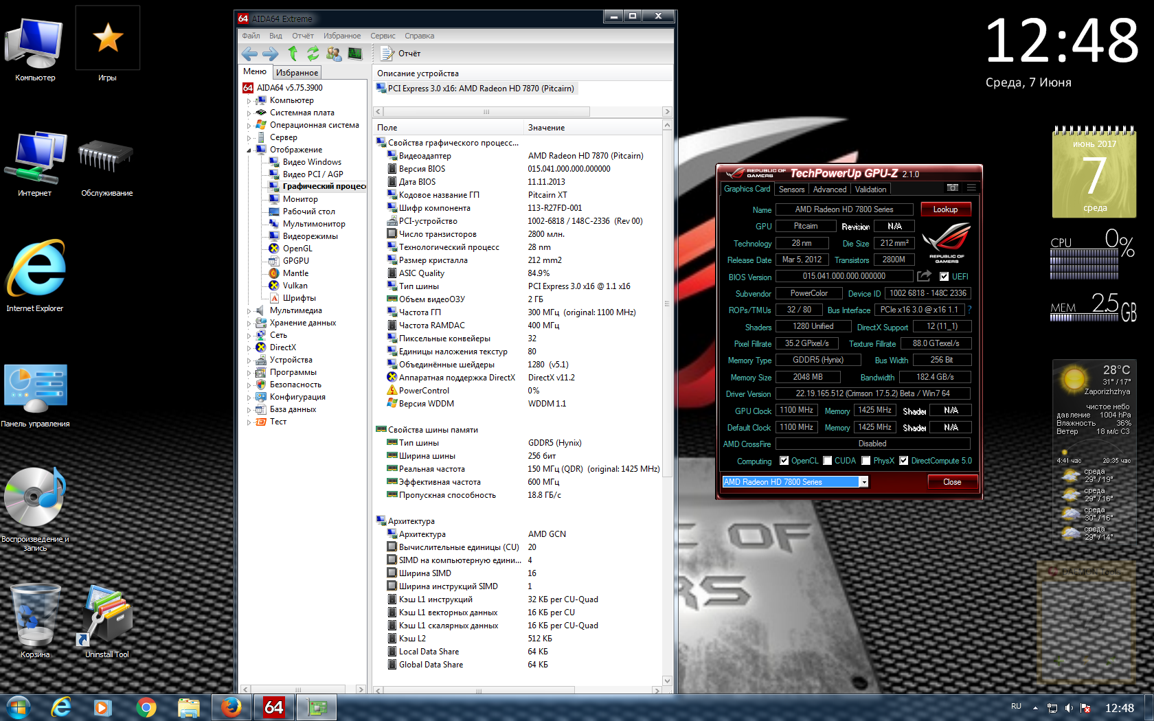Open the Windows Start menu
The image size is (1154, 721).
tap(19, 707)
